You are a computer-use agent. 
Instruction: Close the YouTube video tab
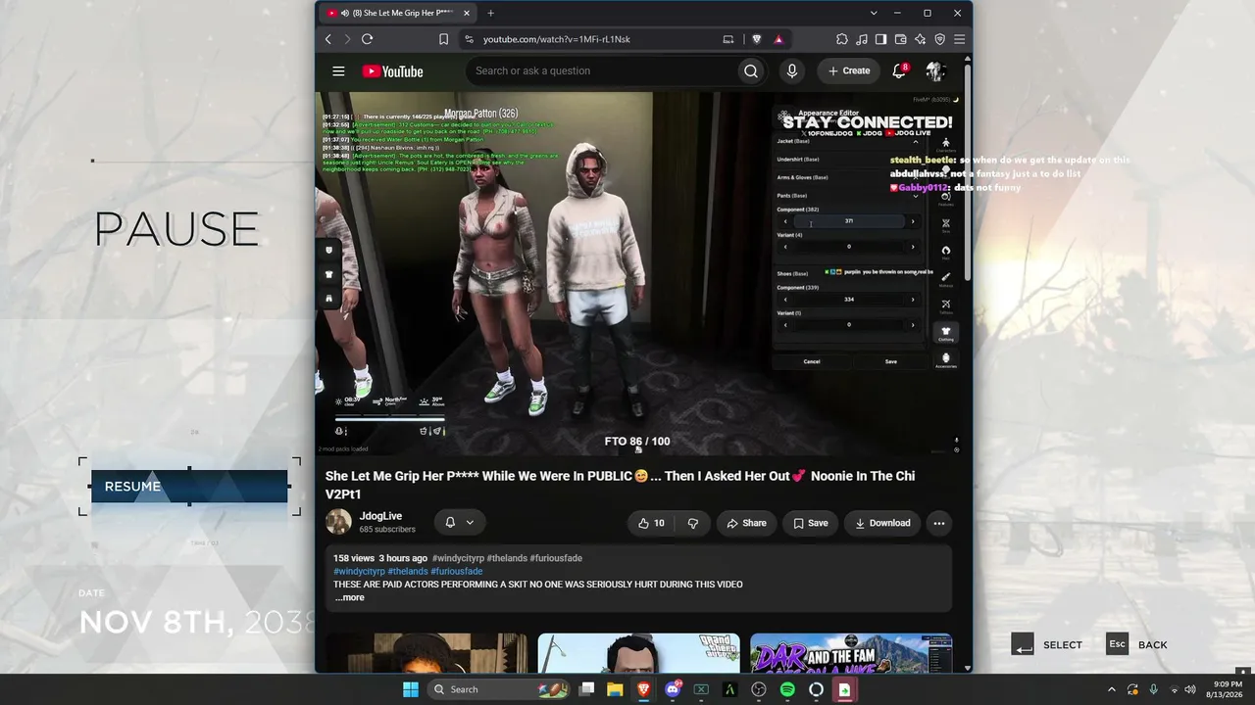(467, 13)
